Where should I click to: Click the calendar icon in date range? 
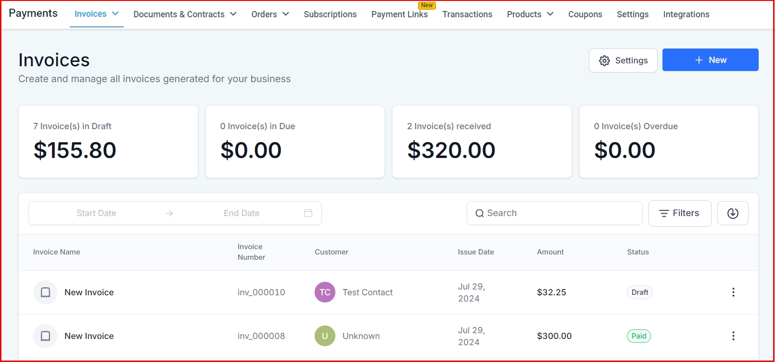pos(308,213)
